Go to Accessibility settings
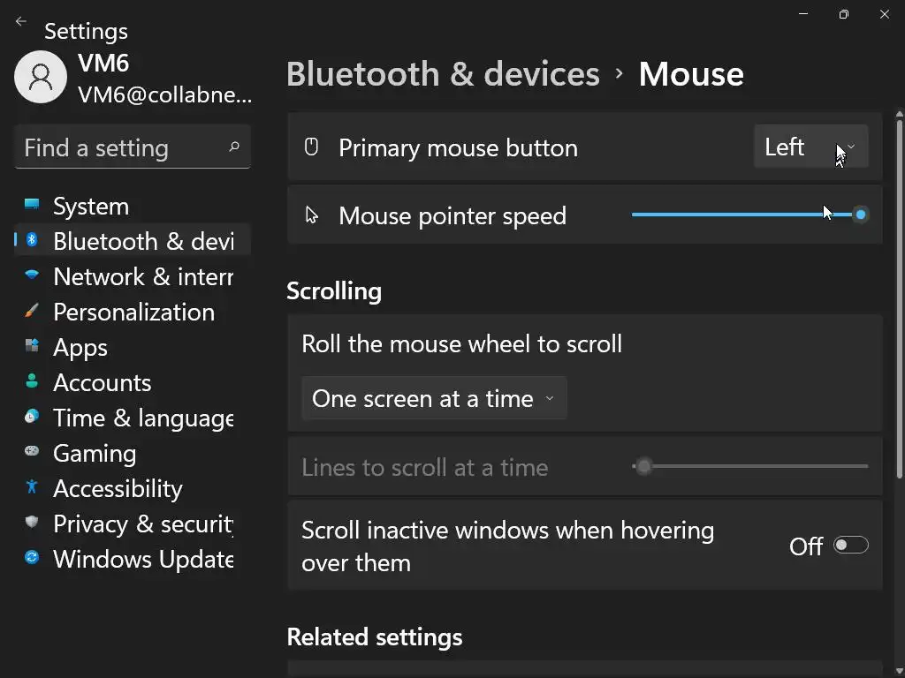 [118, 488]
